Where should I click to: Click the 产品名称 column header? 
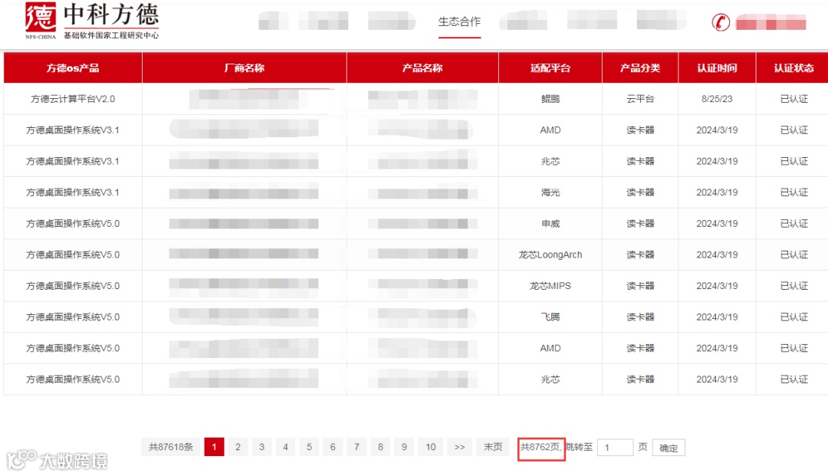click(422, 67)
